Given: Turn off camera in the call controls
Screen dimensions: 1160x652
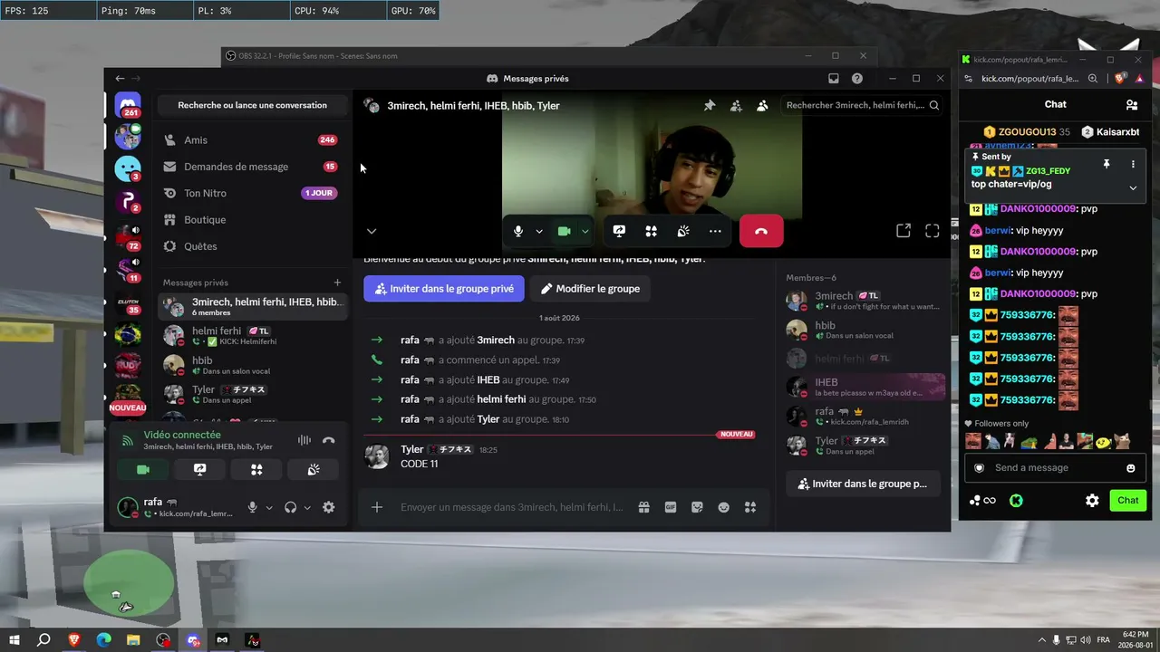Looking at the screenshot, I should coord(564,231).
